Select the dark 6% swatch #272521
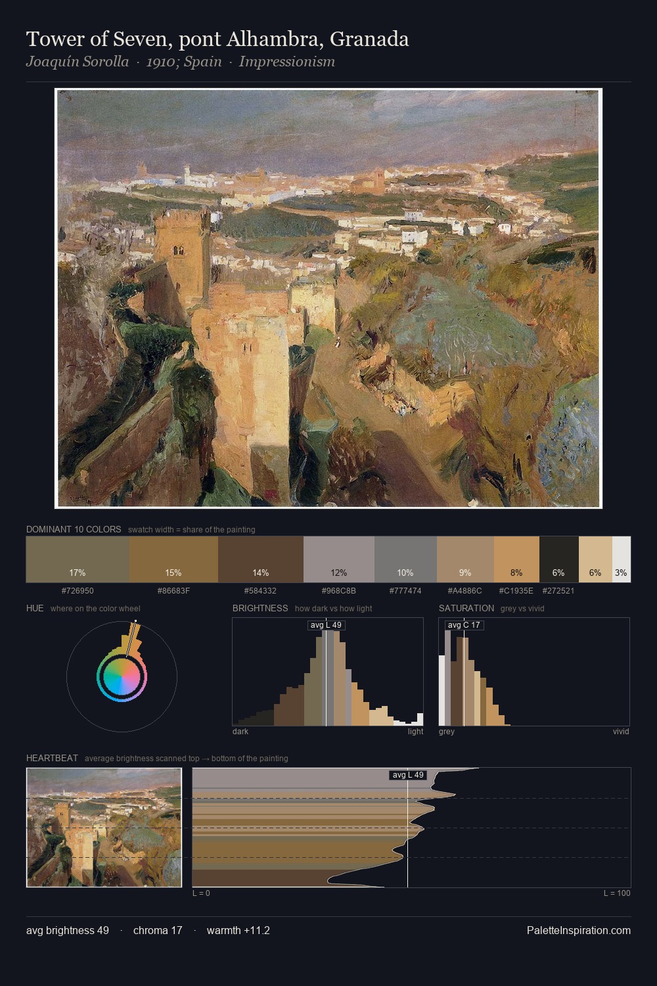Screen dimensions: 657x986 (559, 559)
